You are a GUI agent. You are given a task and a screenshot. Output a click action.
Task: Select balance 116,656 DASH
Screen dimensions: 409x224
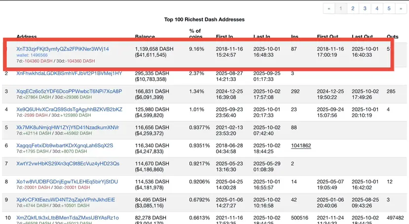coord(152,127)
